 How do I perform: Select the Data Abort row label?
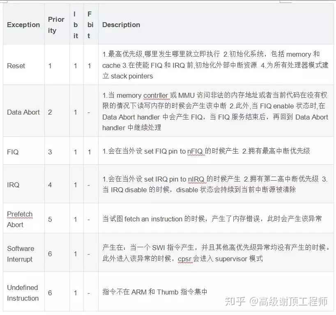[x=23, y=112]
